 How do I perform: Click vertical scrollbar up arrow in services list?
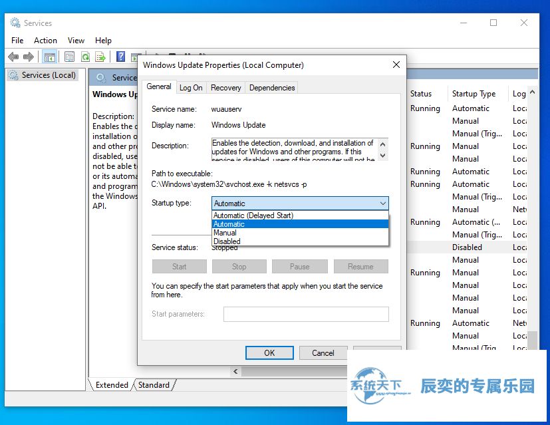click(x=532, y=92)
